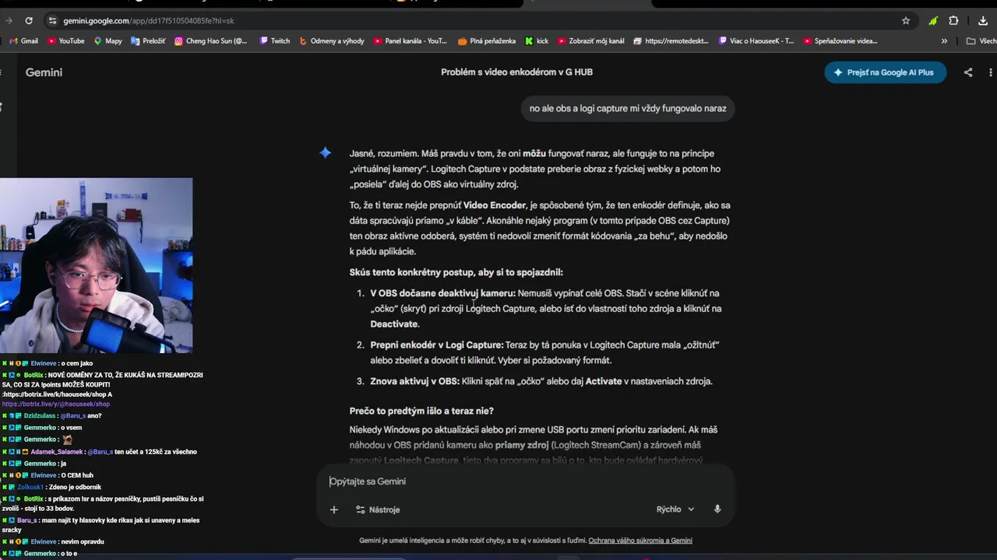
Task: Open the site info icon beside the URL
Action: (52, 21)
